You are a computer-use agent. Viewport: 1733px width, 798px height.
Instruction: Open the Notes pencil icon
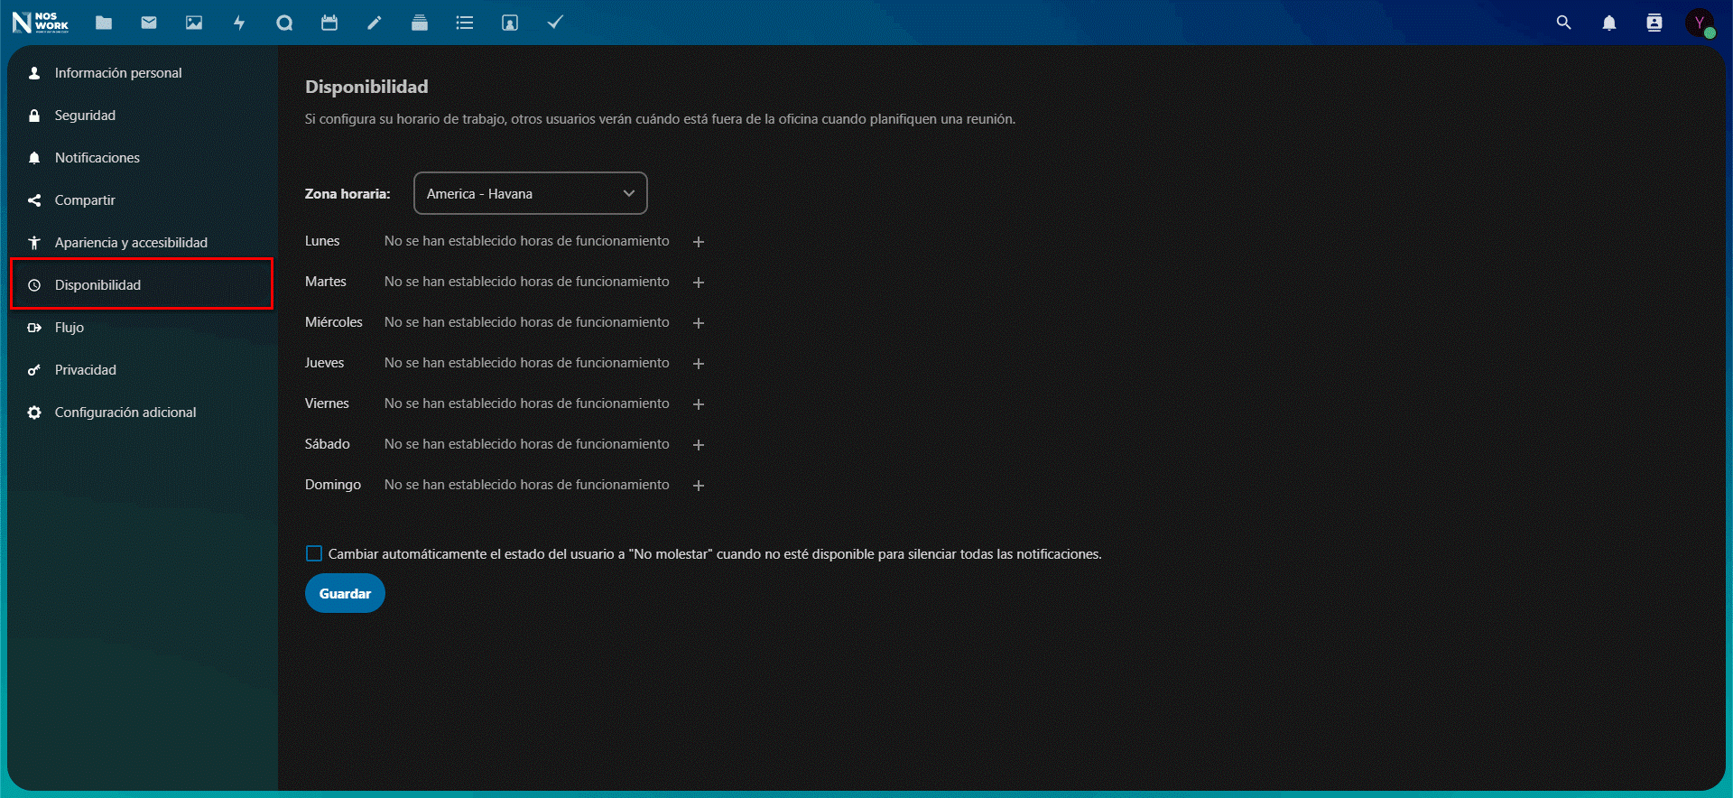tap(375, 23)
